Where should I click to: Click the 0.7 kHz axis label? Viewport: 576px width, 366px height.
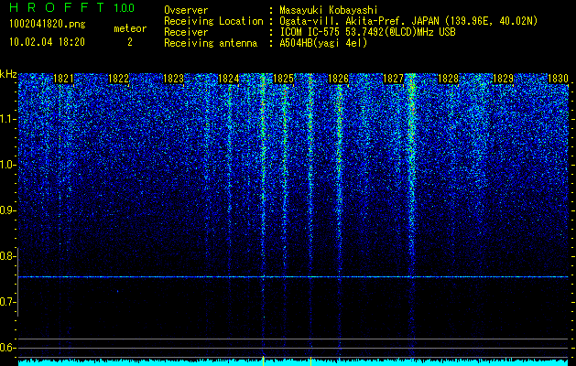[8, 302]
